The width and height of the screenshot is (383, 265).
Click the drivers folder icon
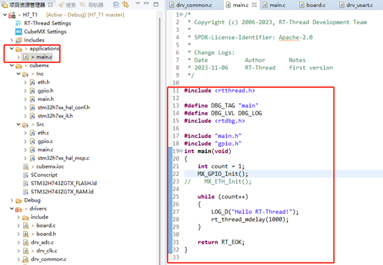[19, 209]
